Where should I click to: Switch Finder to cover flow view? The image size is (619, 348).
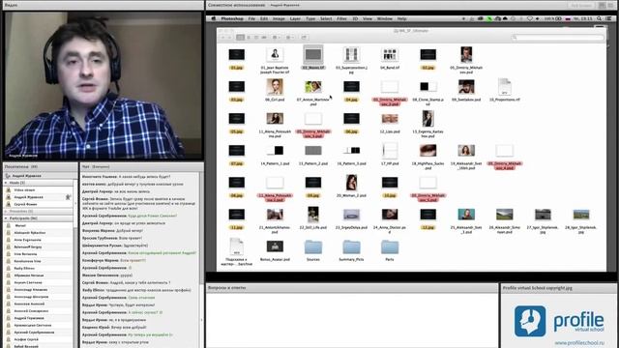tap(264, 37)
